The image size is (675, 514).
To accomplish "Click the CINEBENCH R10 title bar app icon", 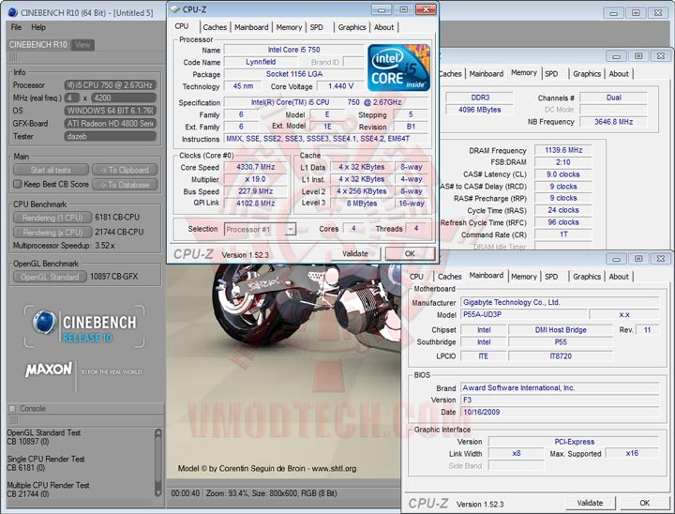I will [13, 12].
